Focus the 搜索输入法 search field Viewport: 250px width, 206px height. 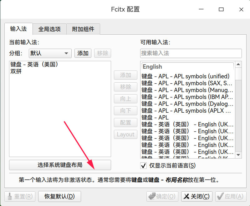coord(191,53)
